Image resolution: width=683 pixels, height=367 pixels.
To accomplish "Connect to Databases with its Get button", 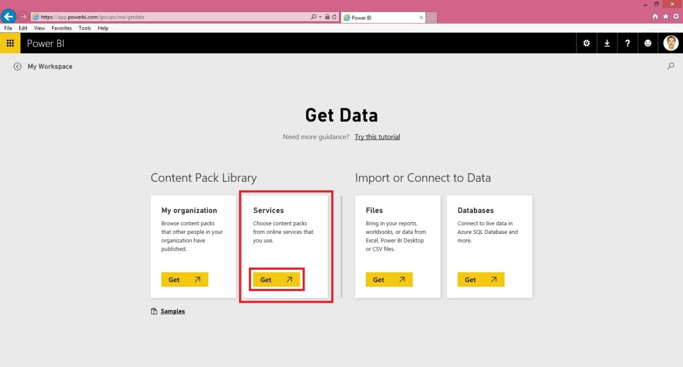I will point(480,279).
